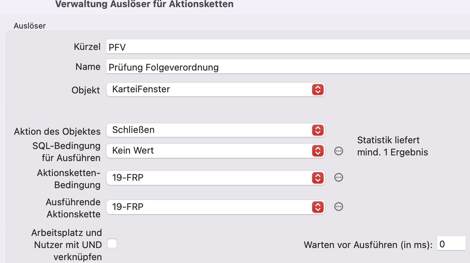470x263 pixels.
Task: Click the Name field label
Action: pos(88,67)
